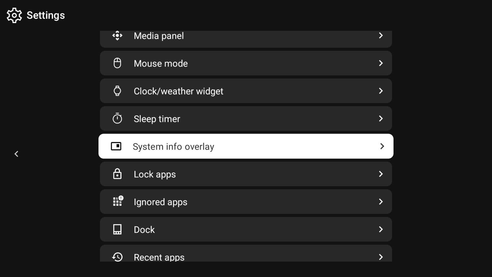Click the Clock/weather widget watch icon
This screenshot has height=277, width=492.
coord(117,91)
